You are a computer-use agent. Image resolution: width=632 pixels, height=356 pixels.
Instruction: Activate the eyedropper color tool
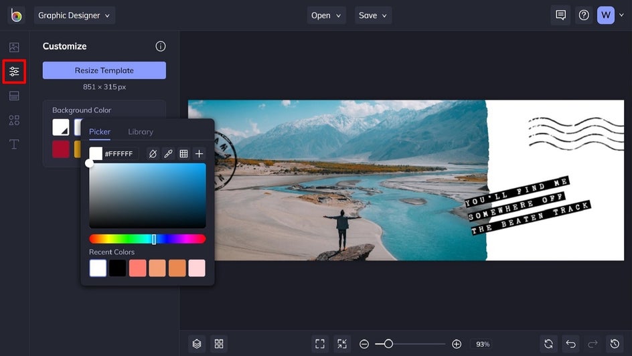tap(168, 153)
